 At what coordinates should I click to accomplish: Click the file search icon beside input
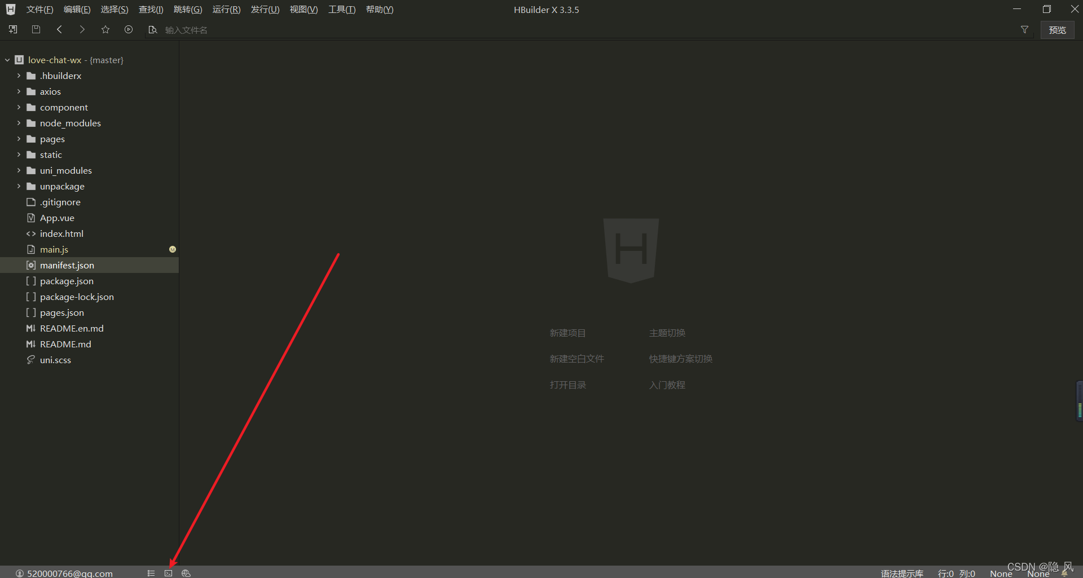point(152,30)
